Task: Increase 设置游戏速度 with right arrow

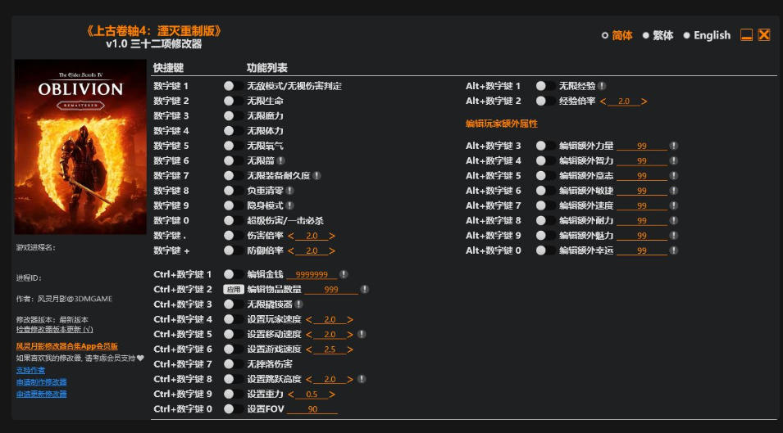Action: pos(350,350)
